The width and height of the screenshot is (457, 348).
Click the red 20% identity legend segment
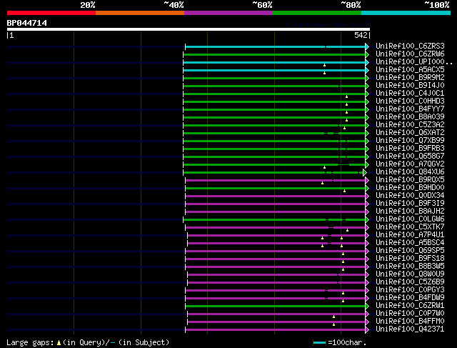pyautogui.click(x=51, y=13)
